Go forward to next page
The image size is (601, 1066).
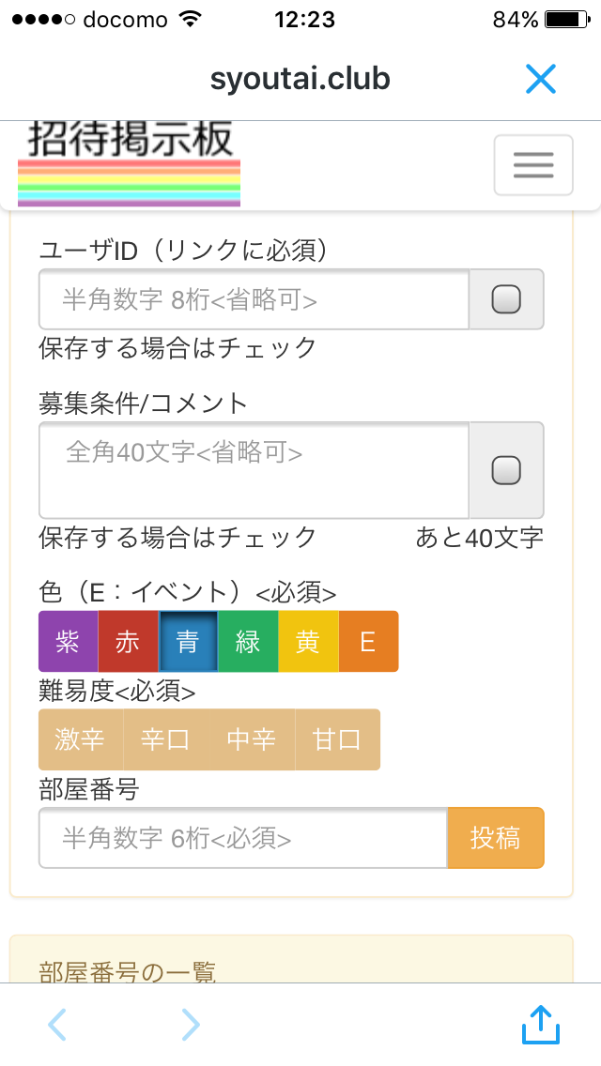(191, 1025)
